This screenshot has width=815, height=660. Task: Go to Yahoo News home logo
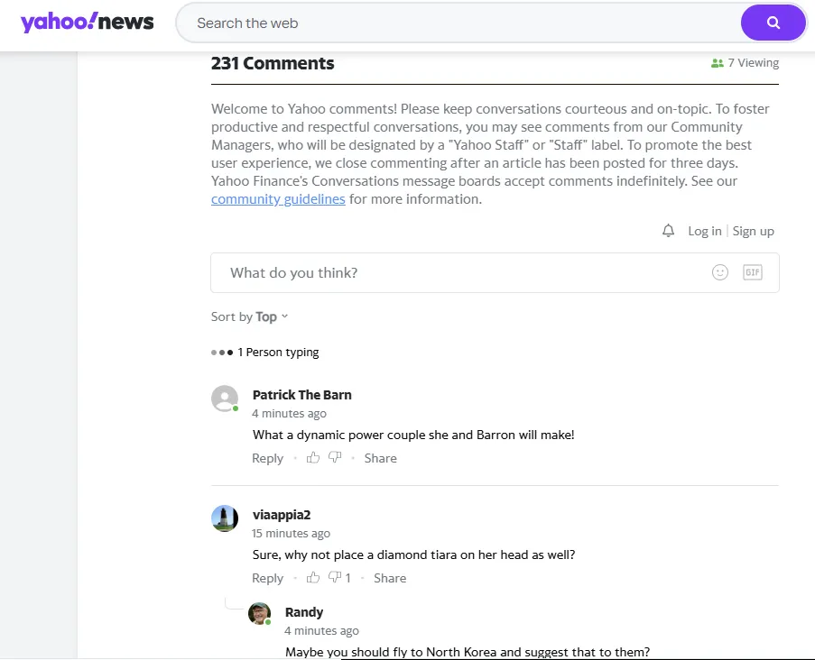pyautogui.click(x=88, y=23)
